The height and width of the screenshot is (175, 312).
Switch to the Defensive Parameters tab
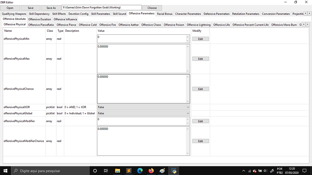point(216,14)
